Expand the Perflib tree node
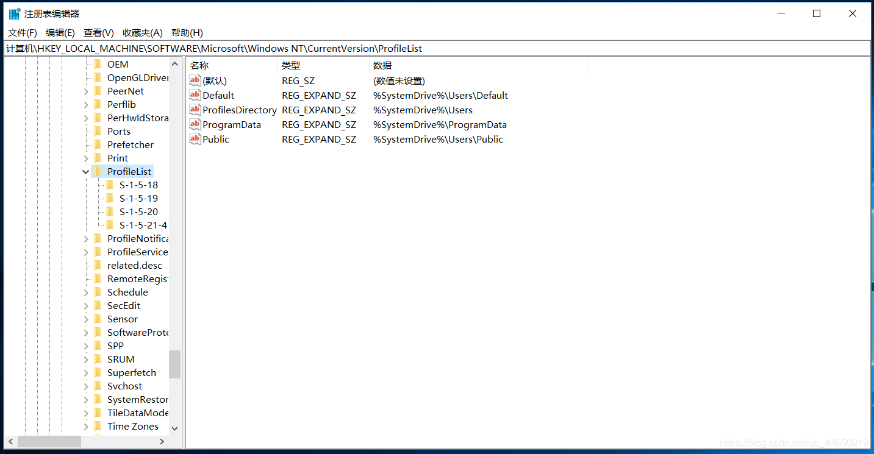The width and height of the screenshot is (874, 454). click(x=86, y=105)
